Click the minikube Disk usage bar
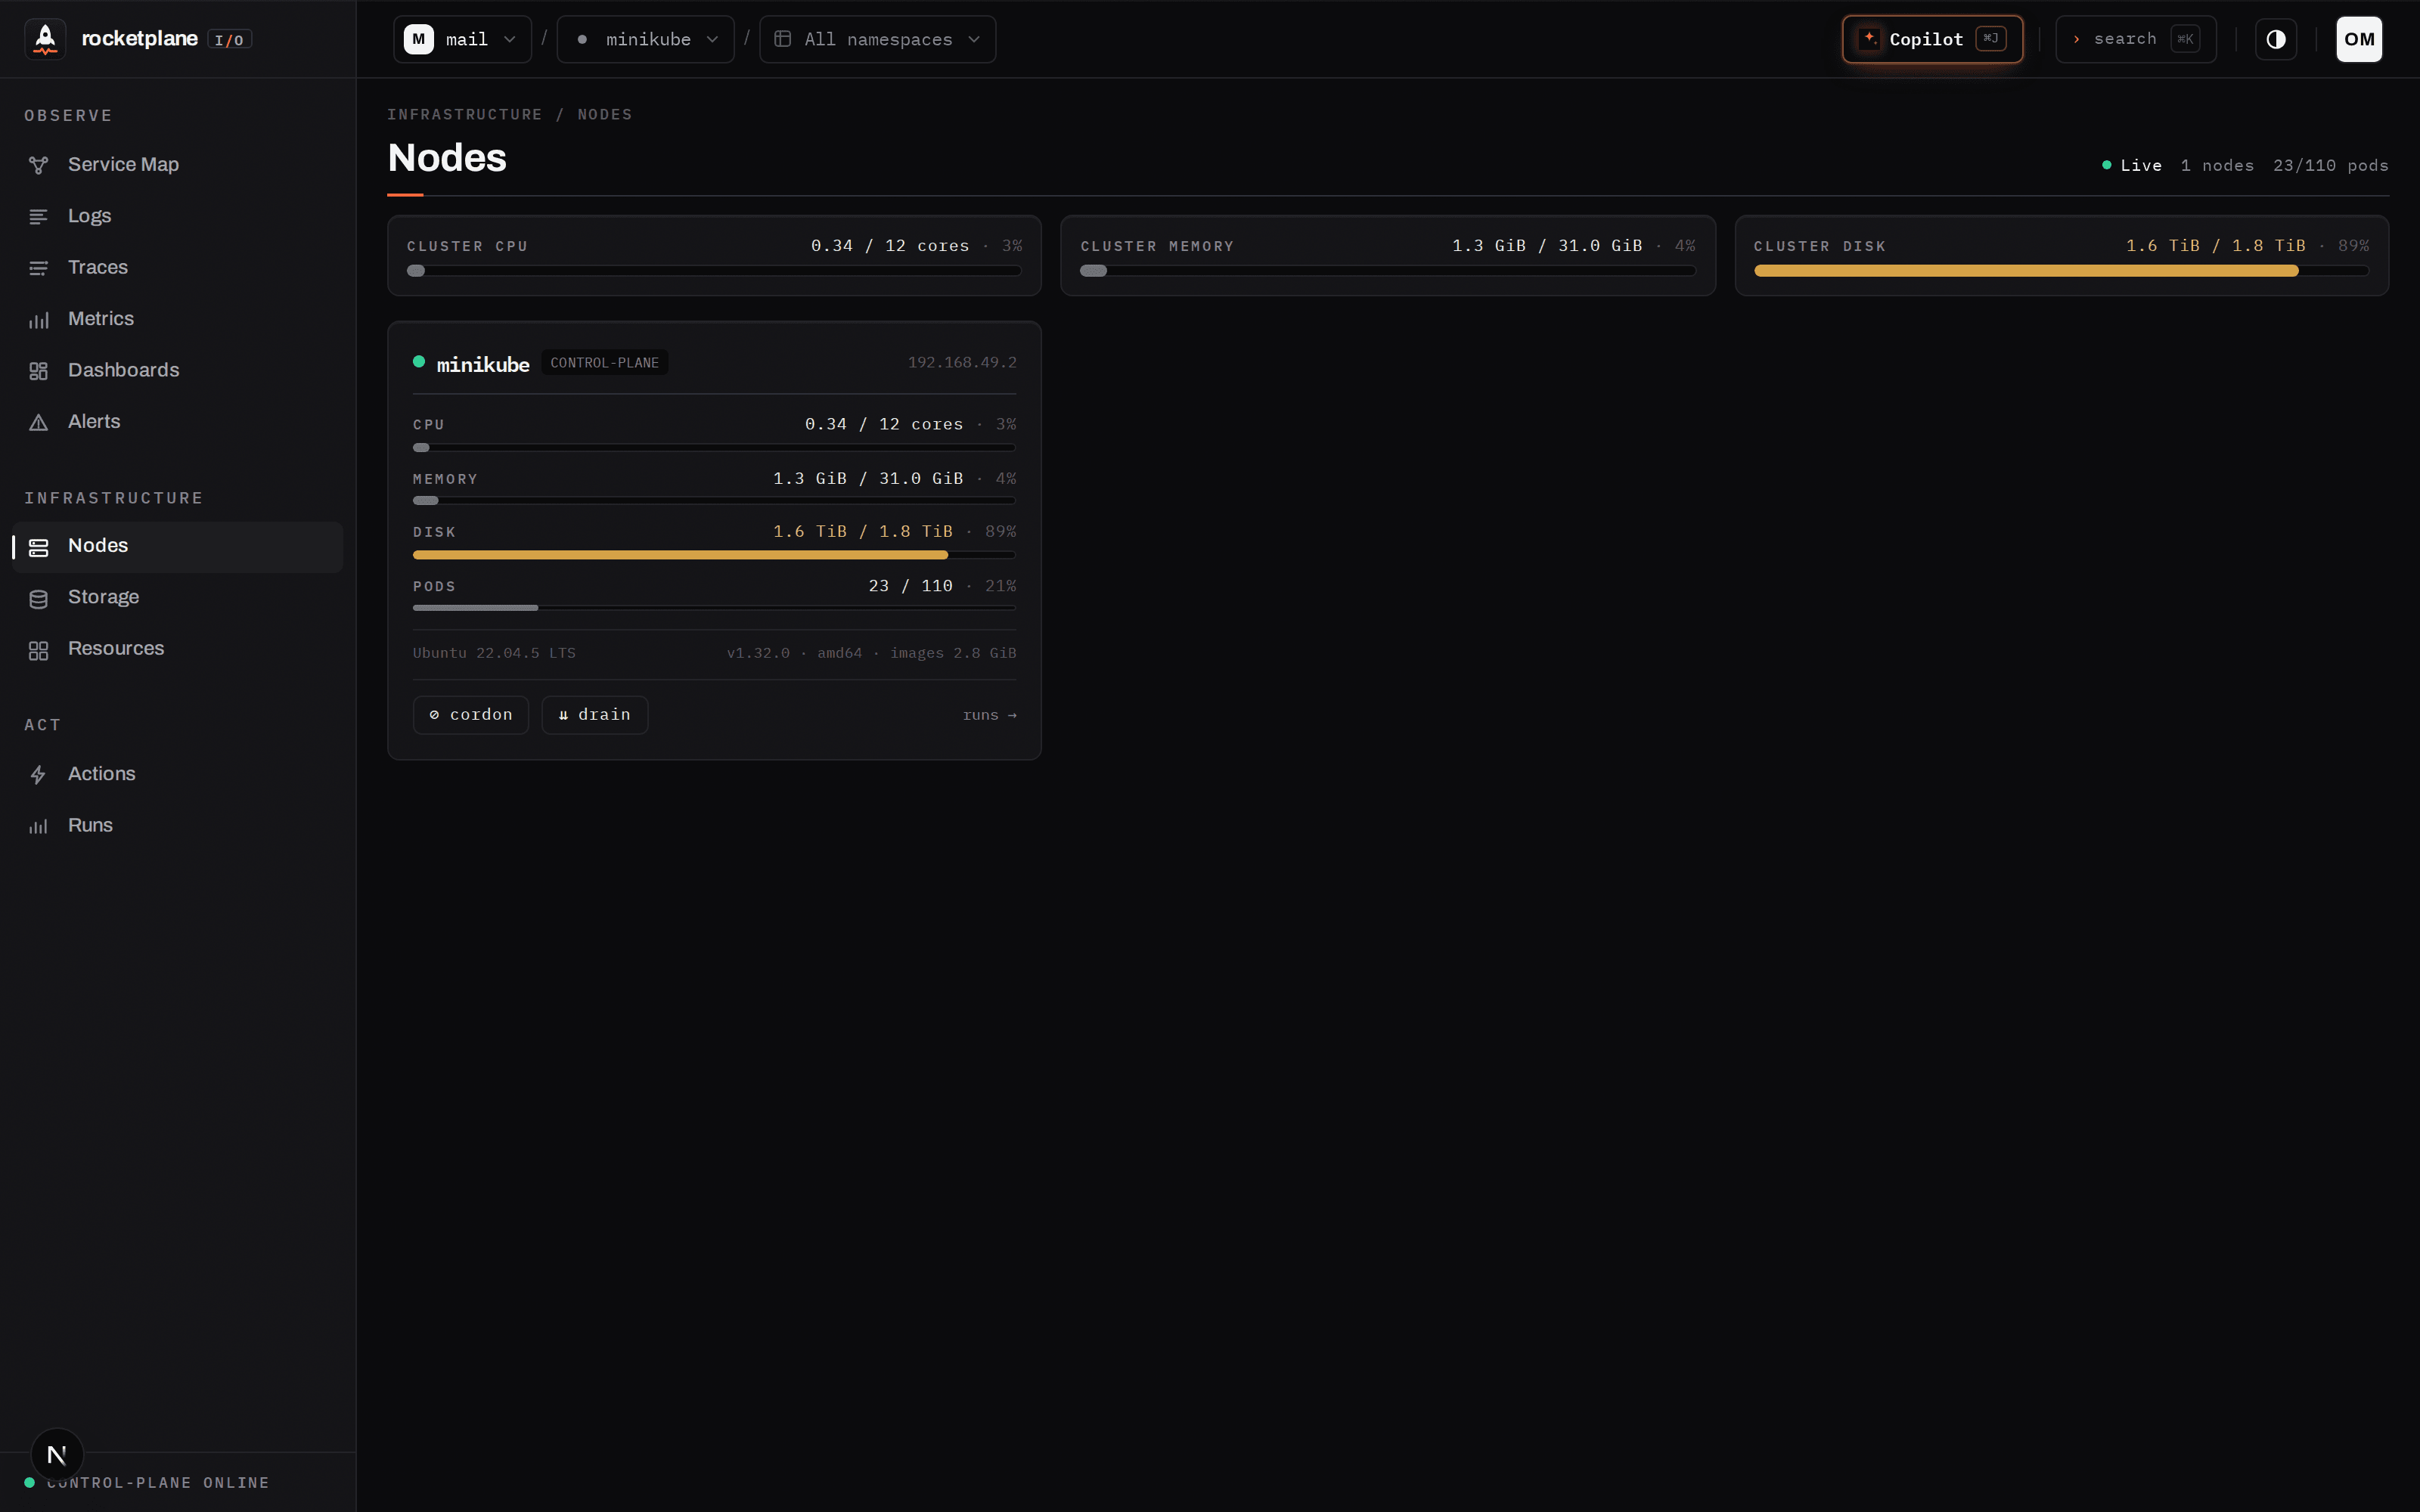This screenshot has height=1512, width=2420. pos(714,555)
